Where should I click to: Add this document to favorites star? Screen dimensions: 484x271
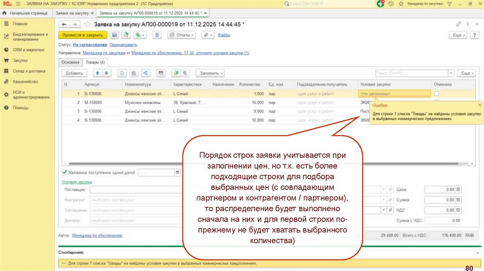pos(87,25)
